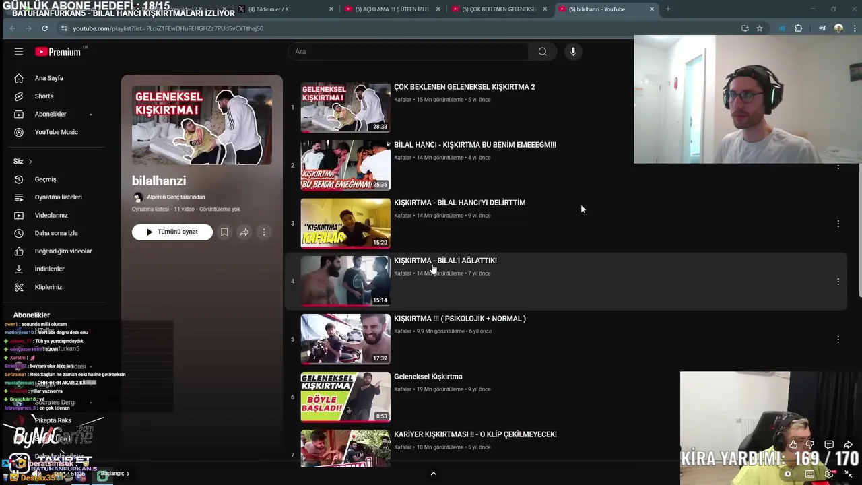
Task: Click browser back arrow
Action: 12,28
